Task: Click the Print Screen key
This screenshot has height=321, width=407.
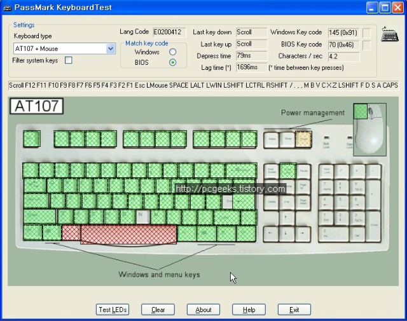Action: point(272,171)
